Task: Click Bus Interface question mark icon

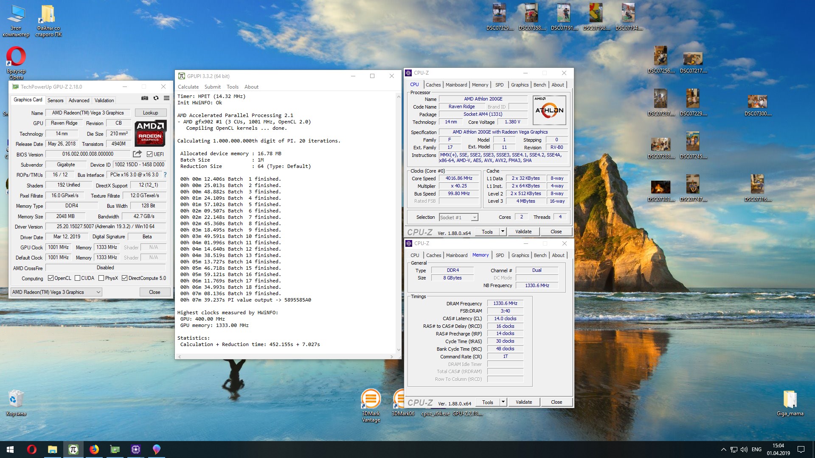Action: tap(165, 175)
